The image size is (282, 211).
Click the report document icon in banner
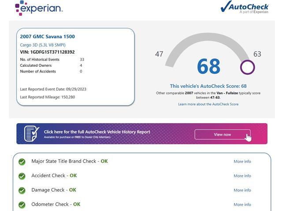pos(32,134)
